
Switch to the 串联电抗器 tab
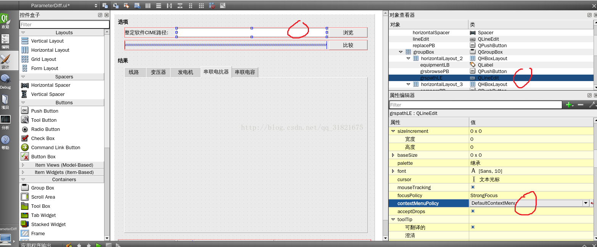click(216, 72)
